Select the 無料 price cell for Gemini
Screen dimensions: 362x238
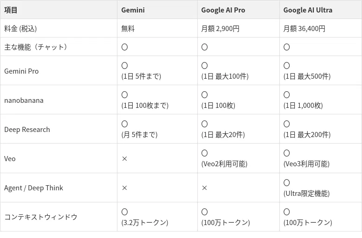[x=128, y=29]
